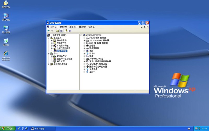Open the 文件(F) menu
209x131 pixels.
[x=54, y=27]
